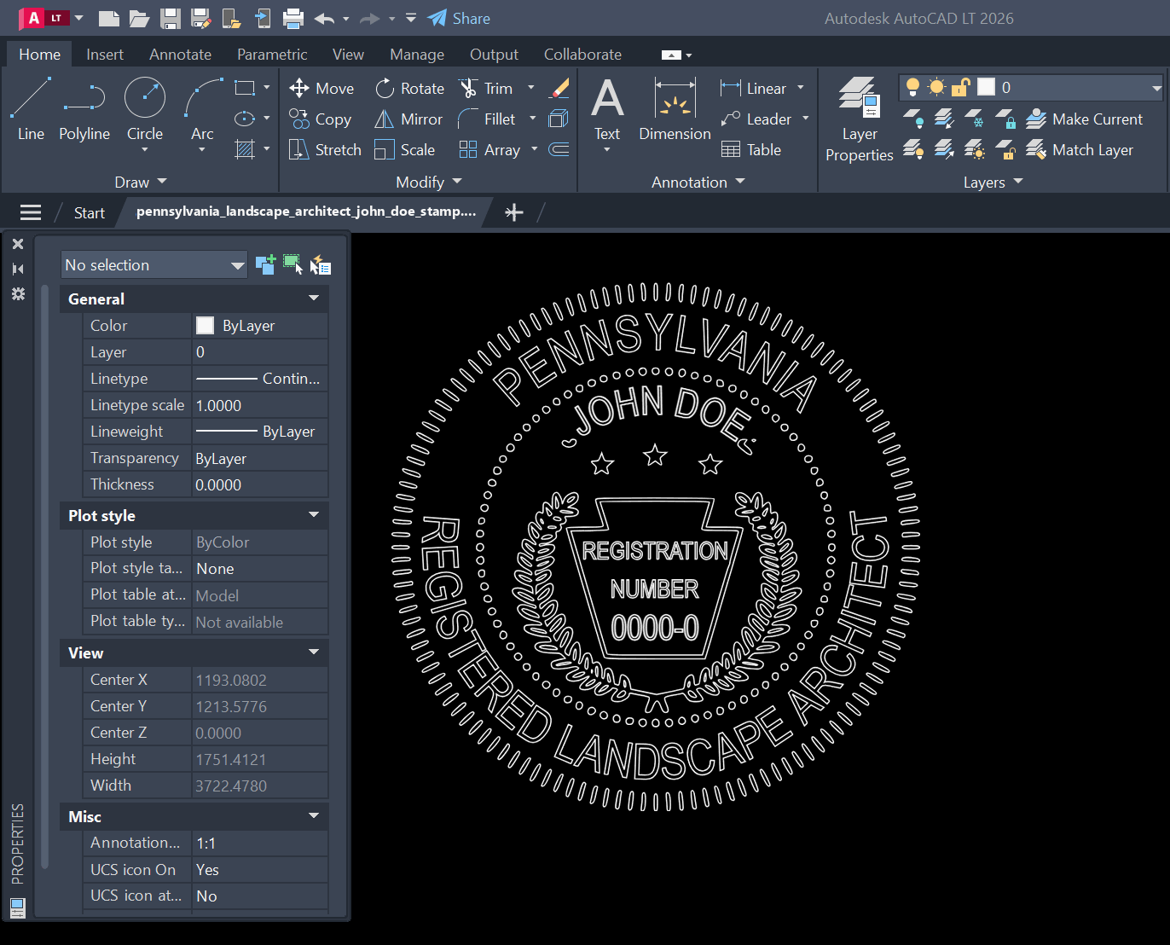
Task: Click Save in the quick access toolbar
Action: pyautogui.click(x=170, y=18)
